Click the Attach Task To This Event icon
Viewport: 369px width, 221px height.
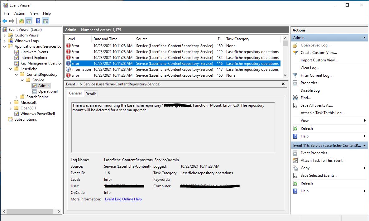tap(295, 161)
